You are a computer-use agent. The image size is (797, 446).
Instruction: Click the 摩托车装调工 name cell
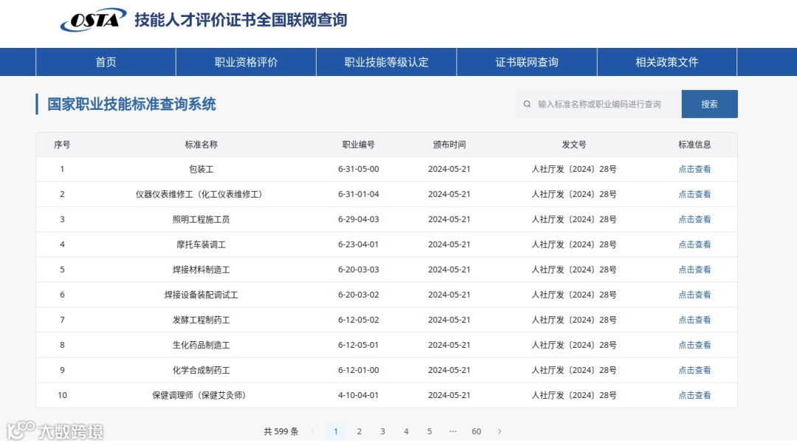201,244
